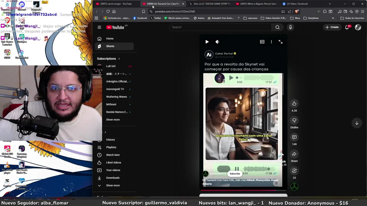This screenshot has height=206, width=367.
Task: Click the youtube.com address bar
Action: click(215, 11)
